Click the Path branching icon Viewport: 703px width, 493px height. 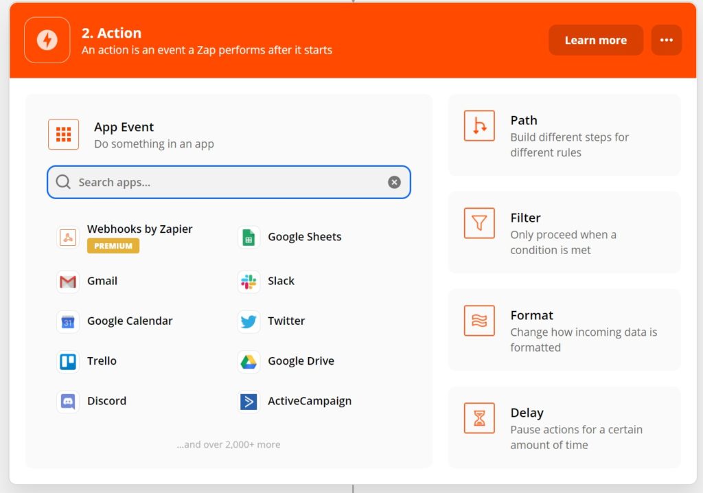[479, 126]
